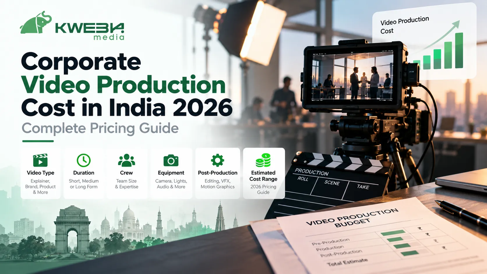
Task: Click the coin stack icon above Estimated Cost Range
Action: pyautogui.click(x=263, y=160)
